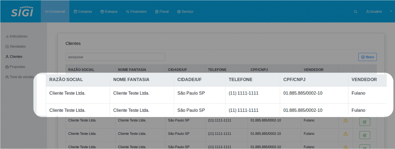The width and height of the screenshot is (395, 149).
Task: Open the Serviço menu
Action: pyautogui.click(x=185, y=12)
